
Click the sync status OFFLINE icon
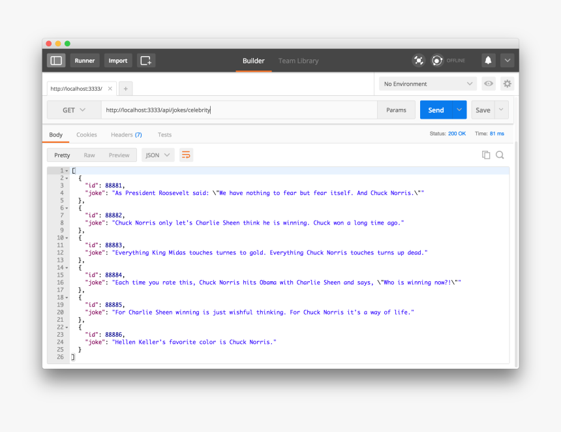[437, 60]
